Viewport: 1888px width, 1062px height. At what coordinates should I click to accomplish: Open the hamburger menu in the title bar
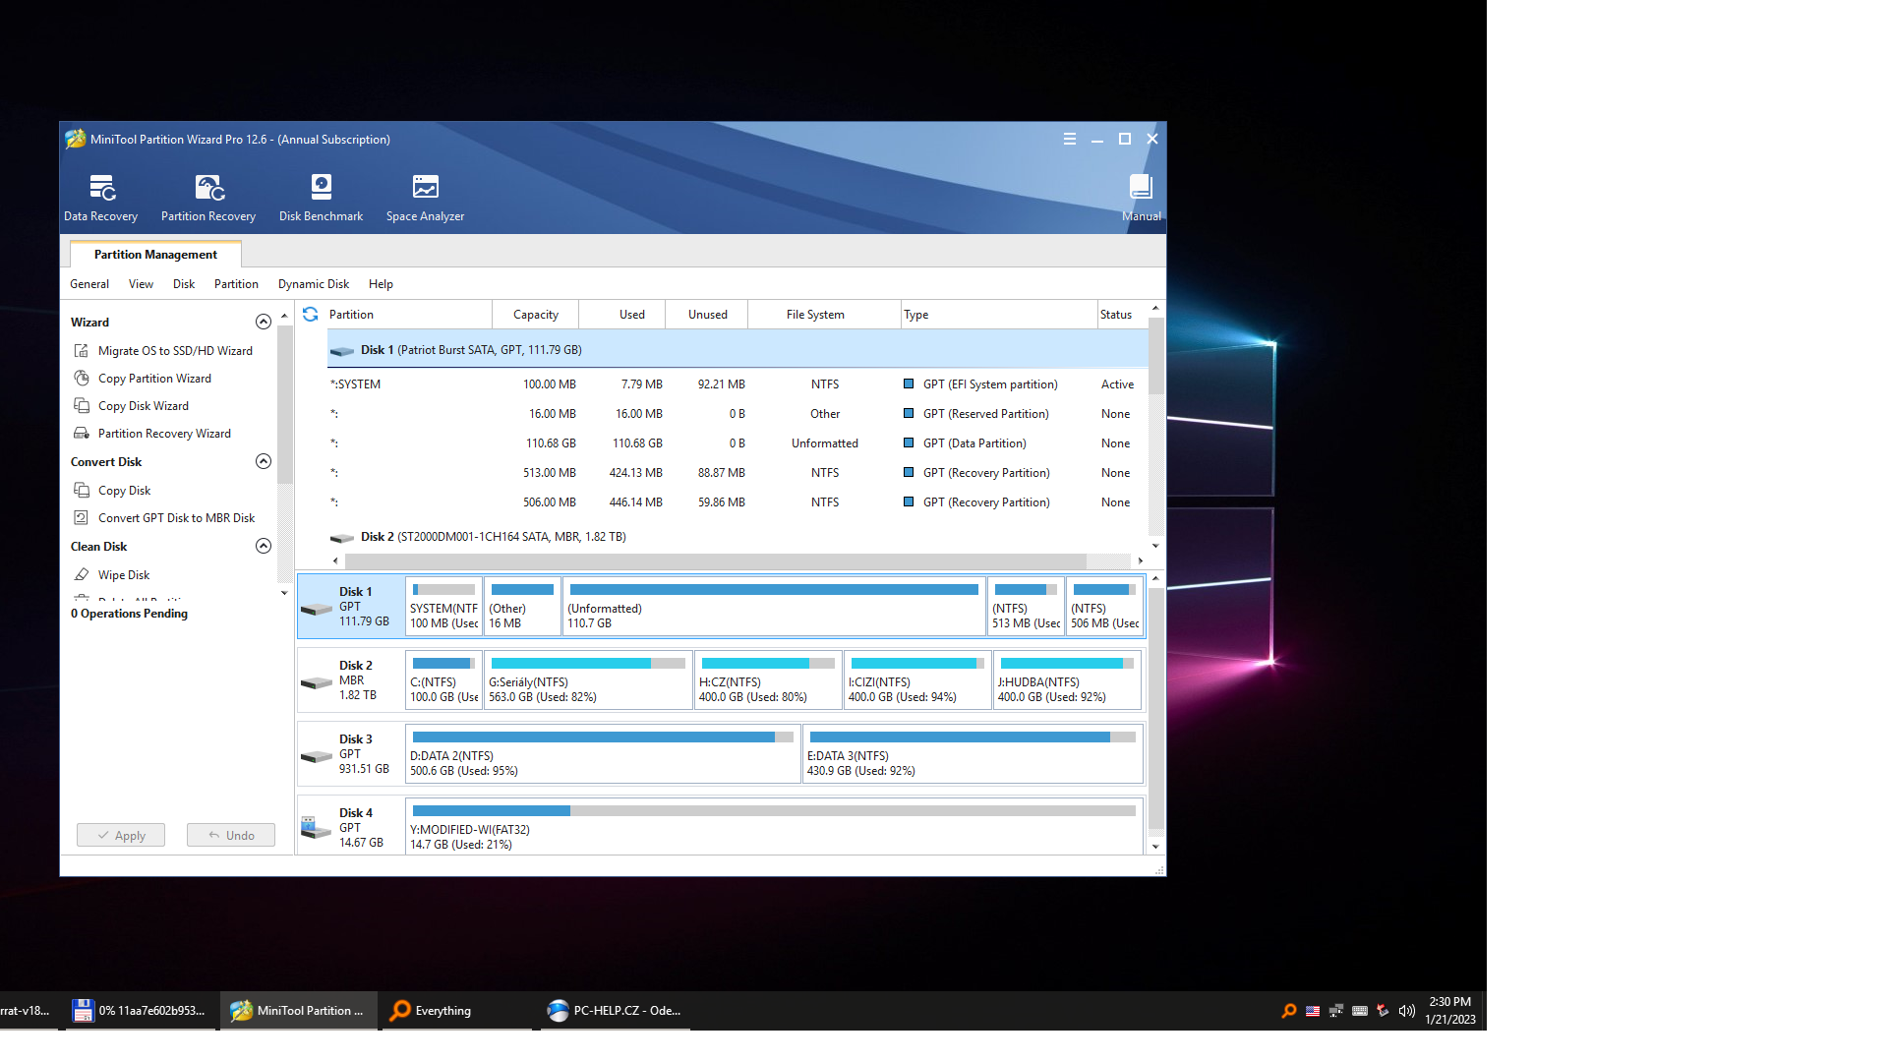(x=1070, y=140)
